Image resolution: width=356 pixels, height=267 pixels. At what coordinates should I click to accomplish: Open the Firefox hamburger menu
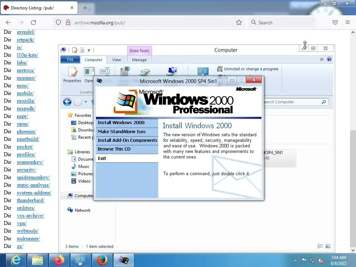tap(348, 22)
